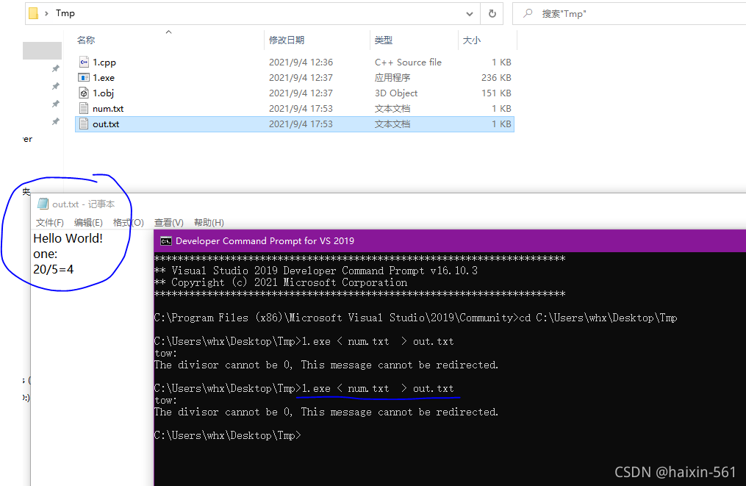Viewport: 746px width, 486px height.
Task: Click the 1.cpp C++ source file icon
Action: [x=84, y=62]
